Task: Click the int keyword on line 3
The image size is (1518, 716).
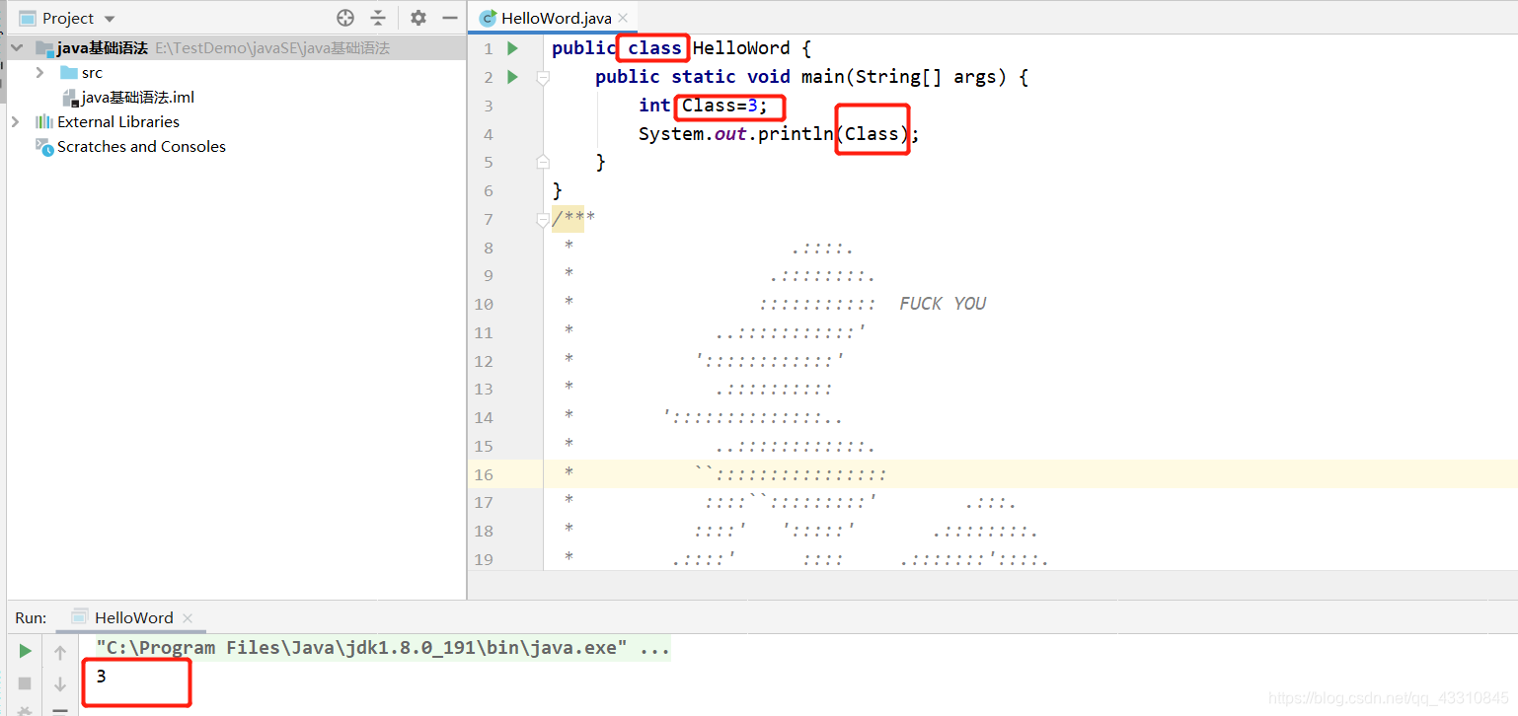Action: (x=654, y=106)
